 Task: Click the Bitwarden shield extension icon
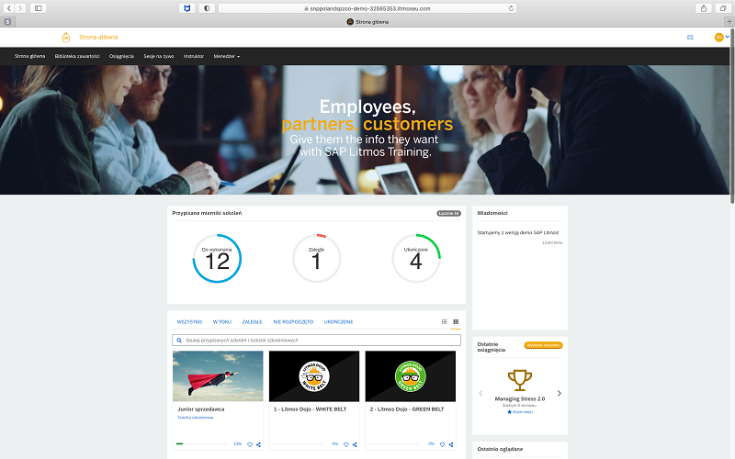pos(187,8)
